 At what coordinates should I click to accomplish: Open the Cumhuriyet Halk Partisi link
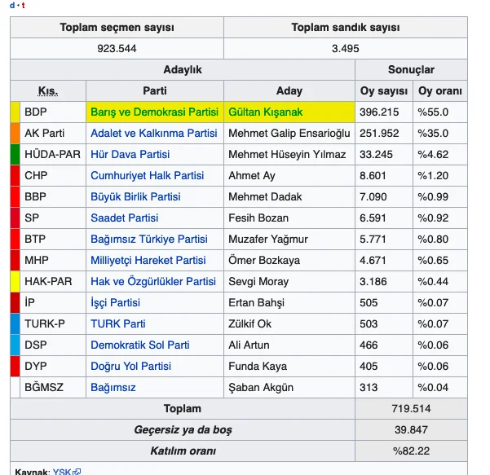point(148,175)
